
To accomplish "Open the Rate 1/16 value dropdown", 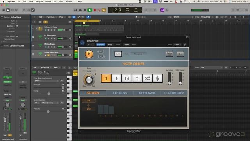I will [89, 71].
